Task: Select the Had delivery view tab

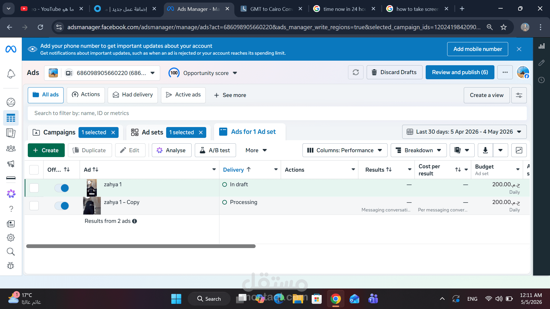Action: (x=133, y=95)
